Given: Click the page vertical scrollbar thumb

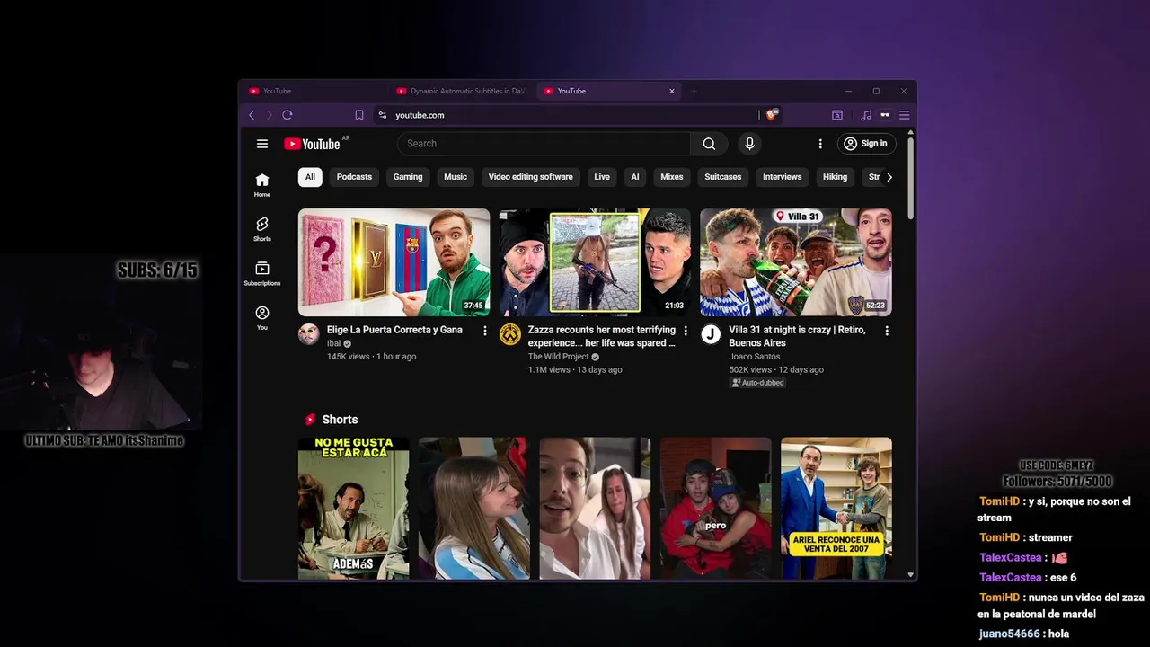Looking at the screenshot, I should coord(910,176).
